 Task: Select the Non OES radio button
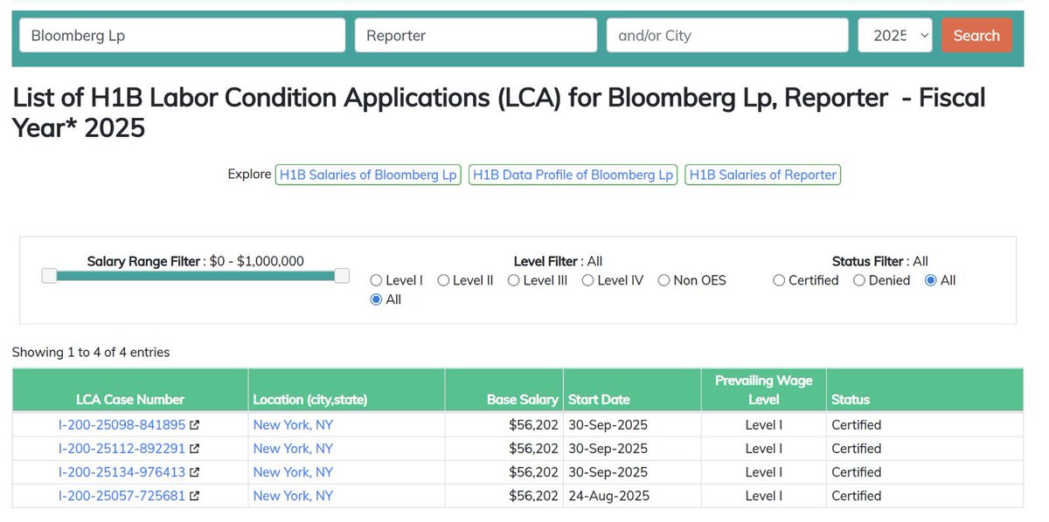coord(664,280)
